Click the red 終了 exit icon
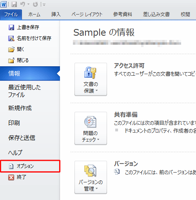 [x=11, y=178]
